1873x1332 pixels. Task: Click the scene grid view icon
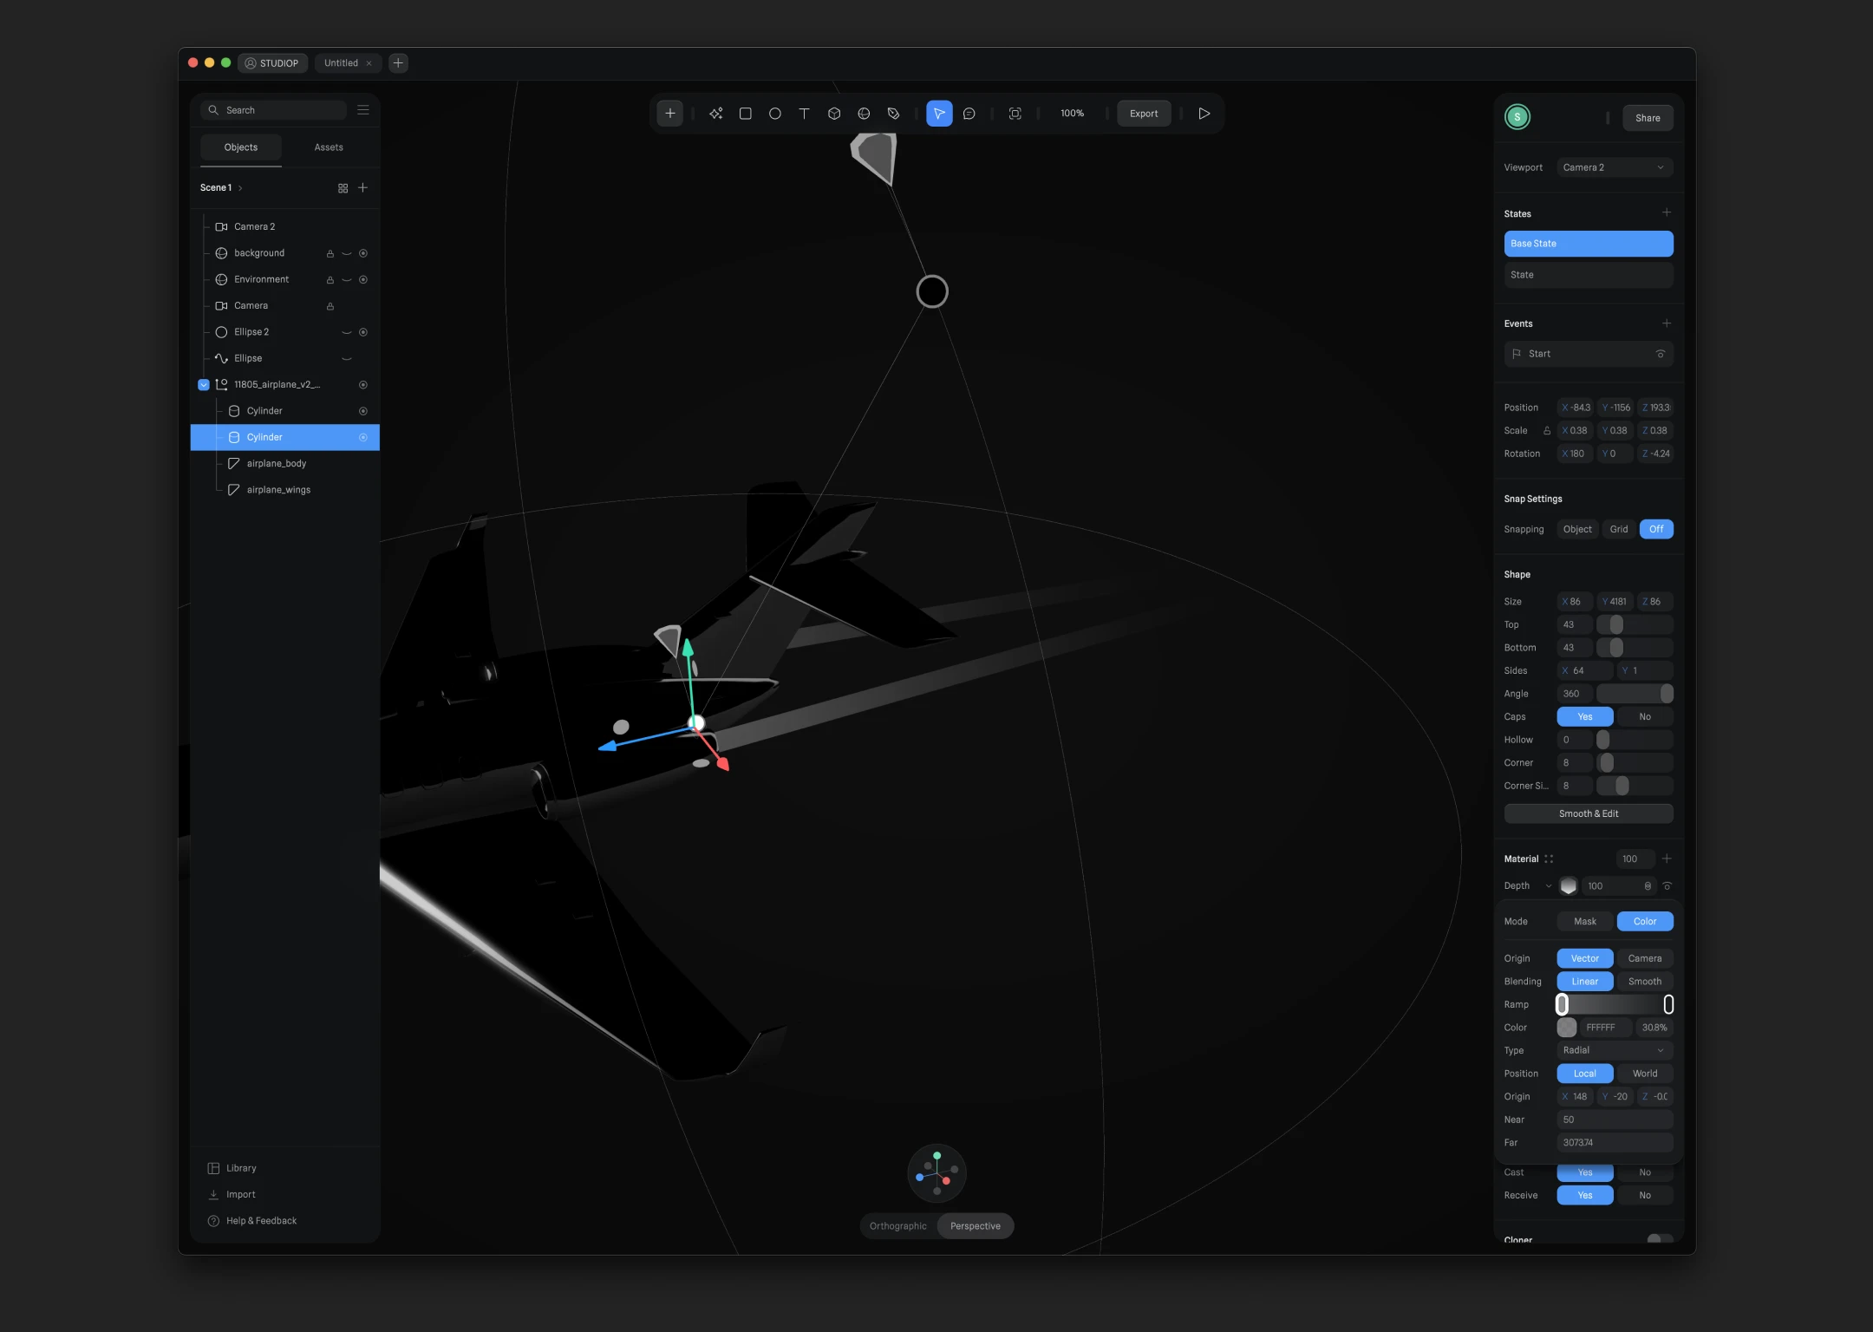coord(343,188)
